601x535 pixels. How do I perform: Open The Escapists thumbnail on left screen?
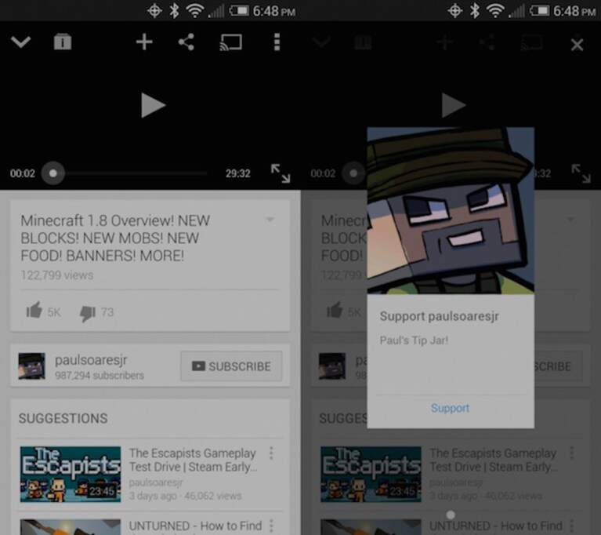click(71, 474)
